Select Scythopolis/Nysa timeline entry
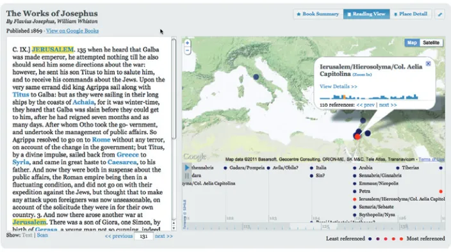This screenshot has height=252, width=451. click(377, 215)
